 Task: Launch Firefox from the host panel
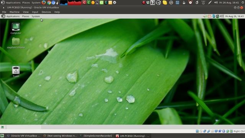[x=44, y=3]
